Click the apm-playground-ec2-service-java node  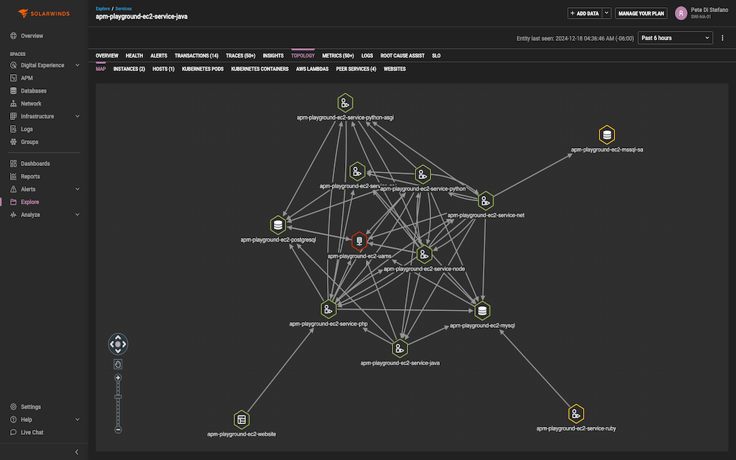400,348
